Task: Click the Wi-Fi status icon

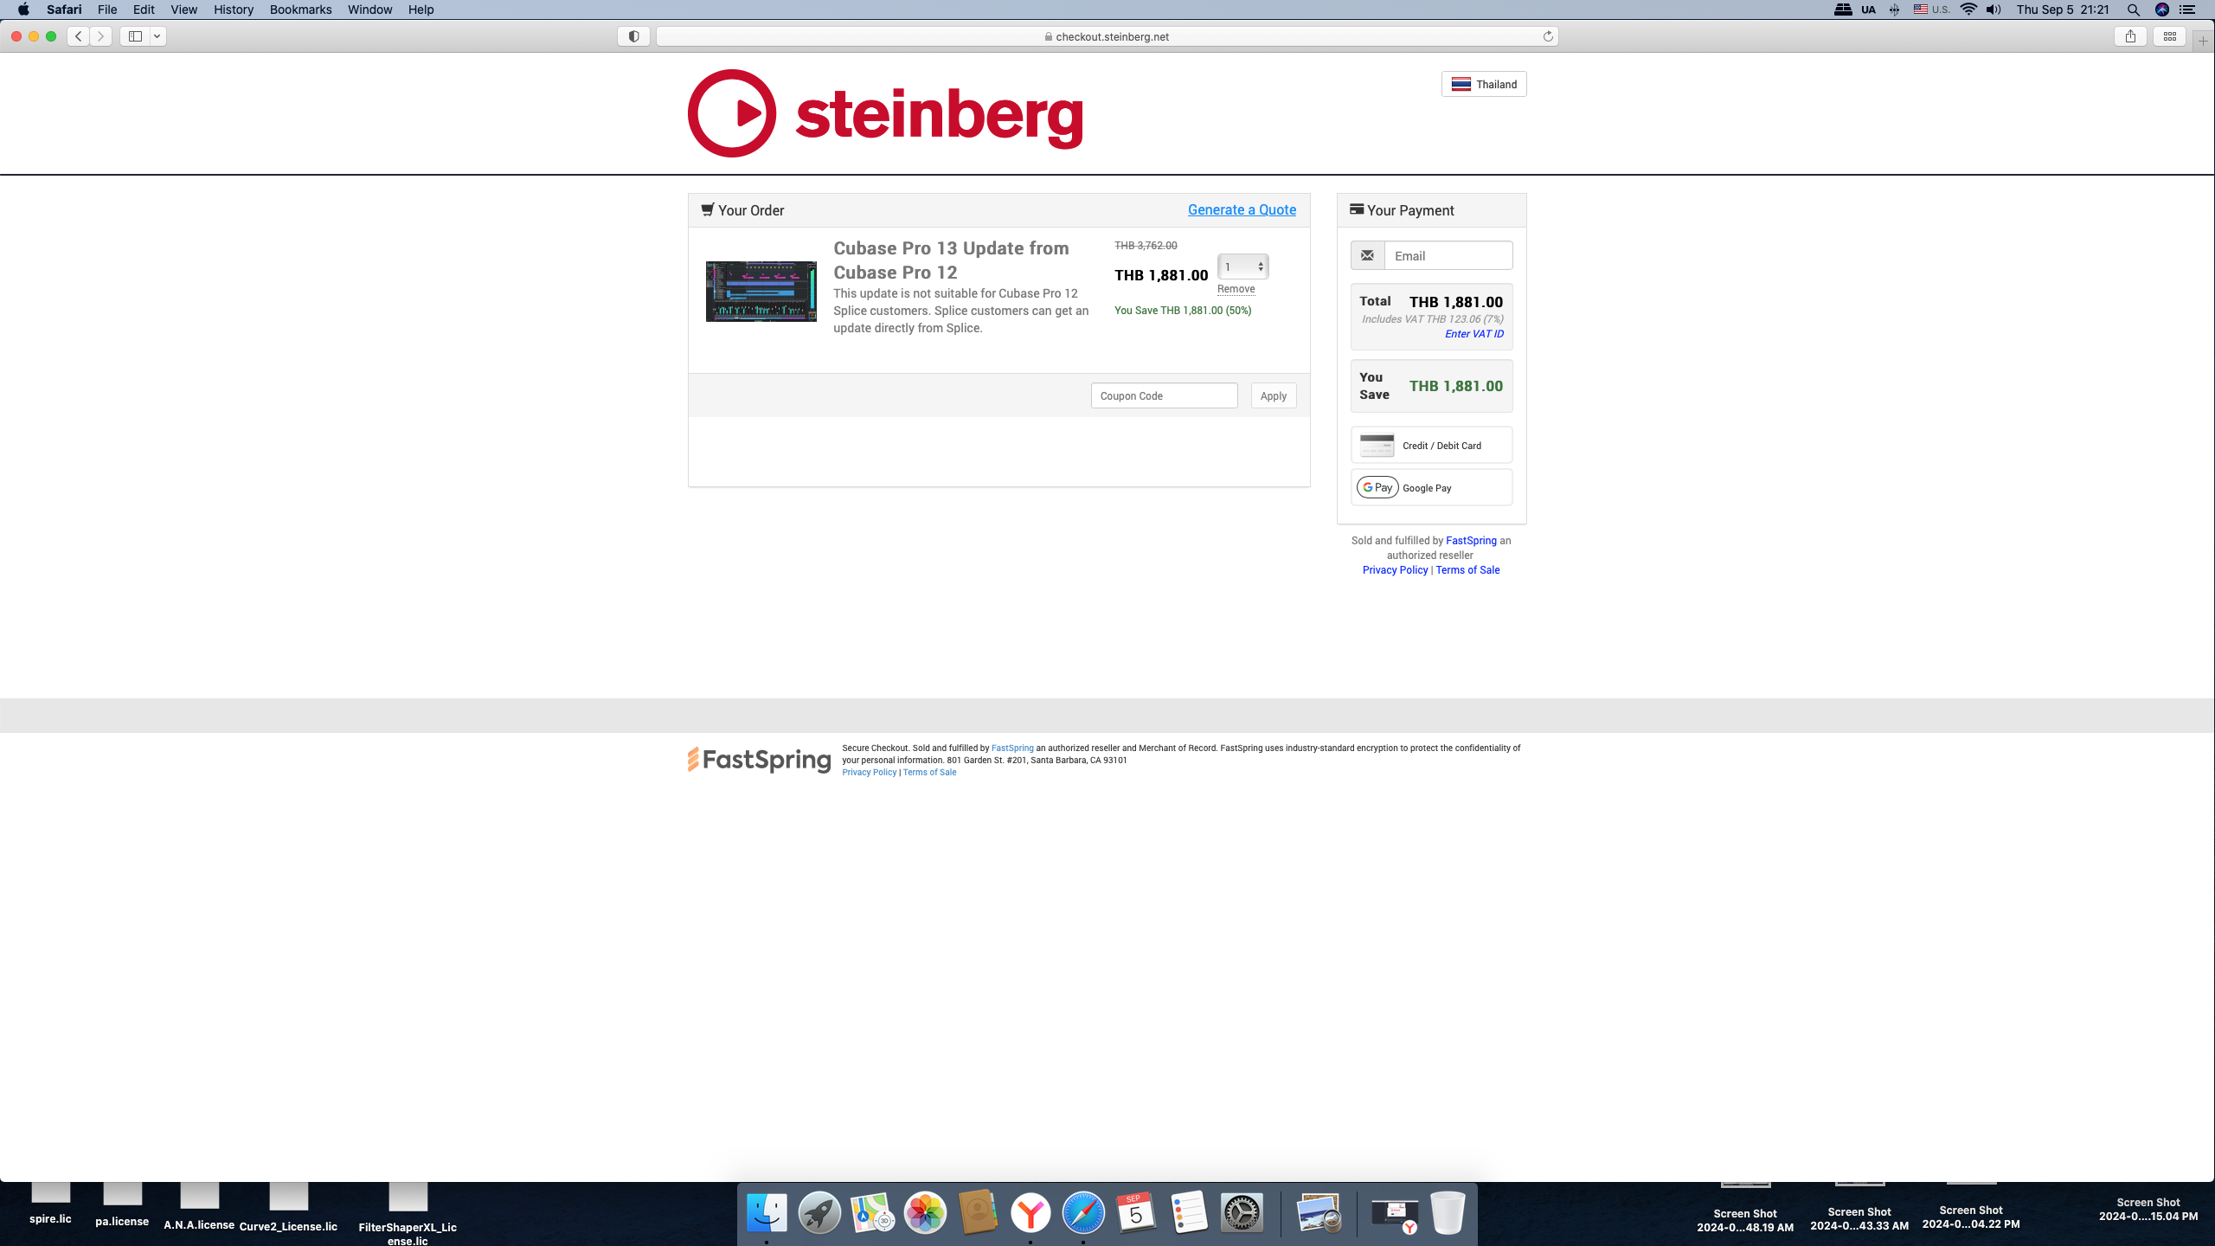Action: [1968, 10]
